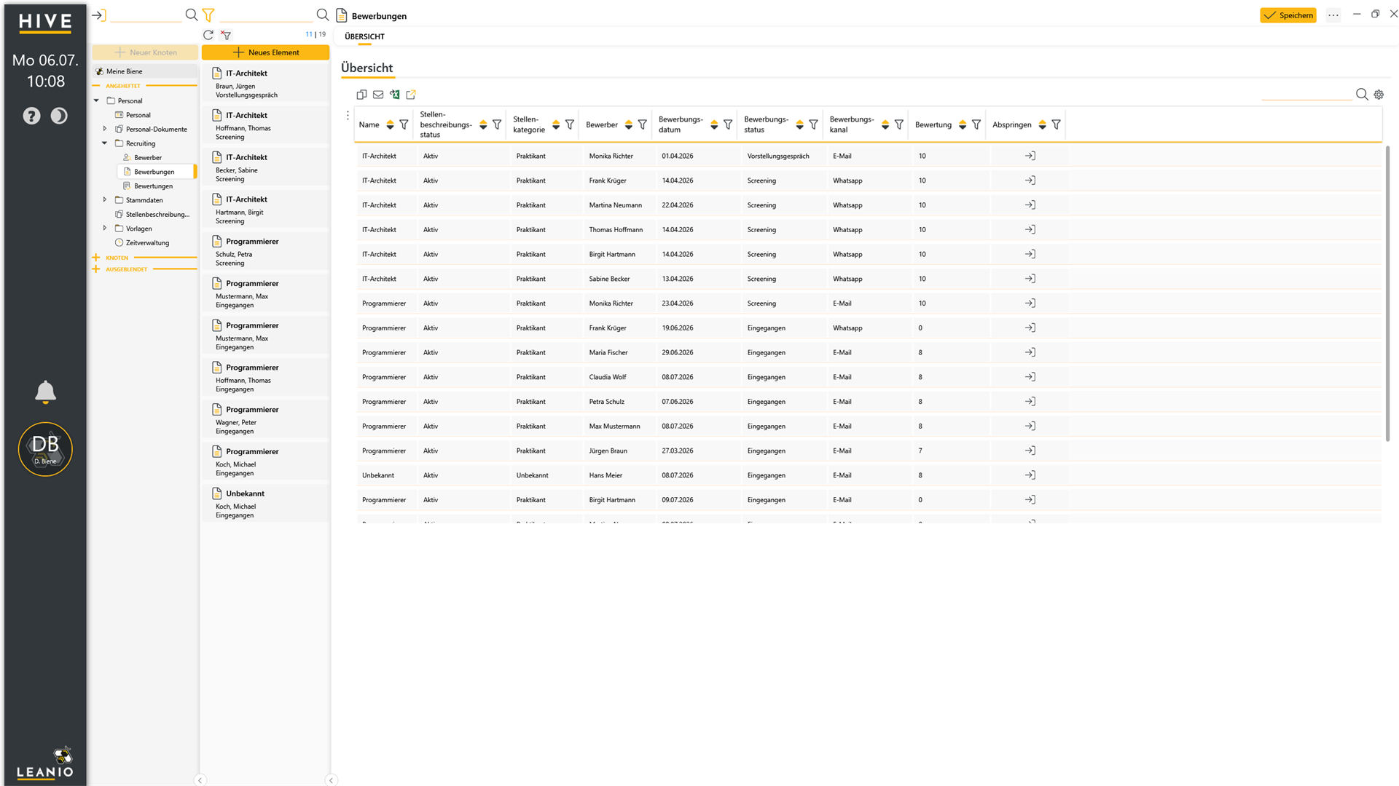Click the envelope mail icon above the table
The width and height of the screenshot is (1399, 786).
coord(378,95)
